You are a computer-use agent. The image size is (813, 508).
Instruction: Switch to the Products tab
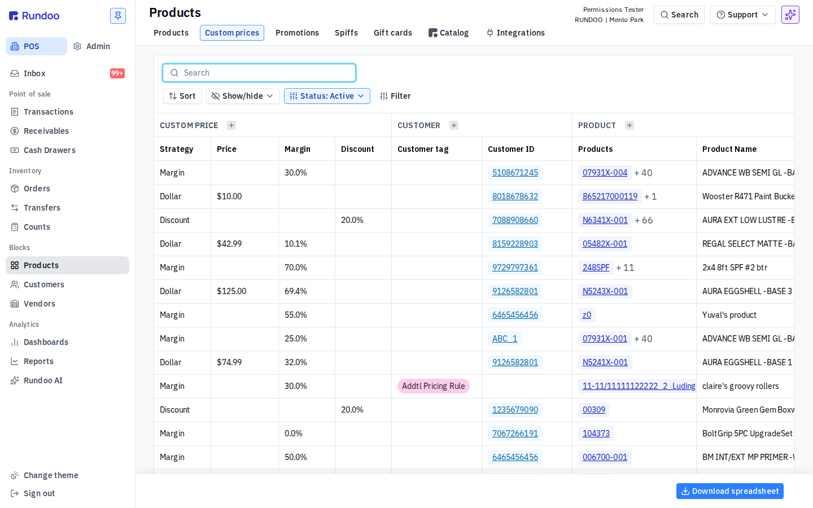pos(171,33)
